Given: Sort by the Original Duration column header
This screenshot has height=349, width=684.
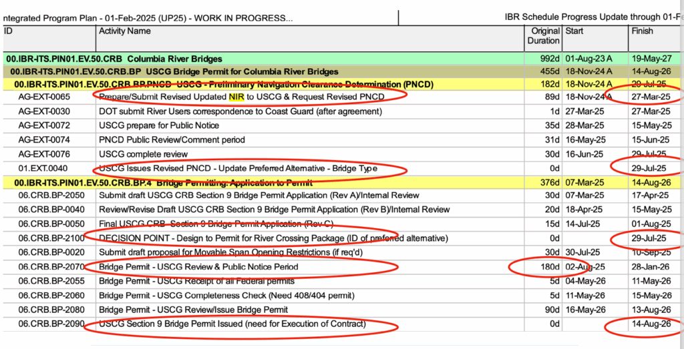Looking at the screenshot, I should click(545, 36).
